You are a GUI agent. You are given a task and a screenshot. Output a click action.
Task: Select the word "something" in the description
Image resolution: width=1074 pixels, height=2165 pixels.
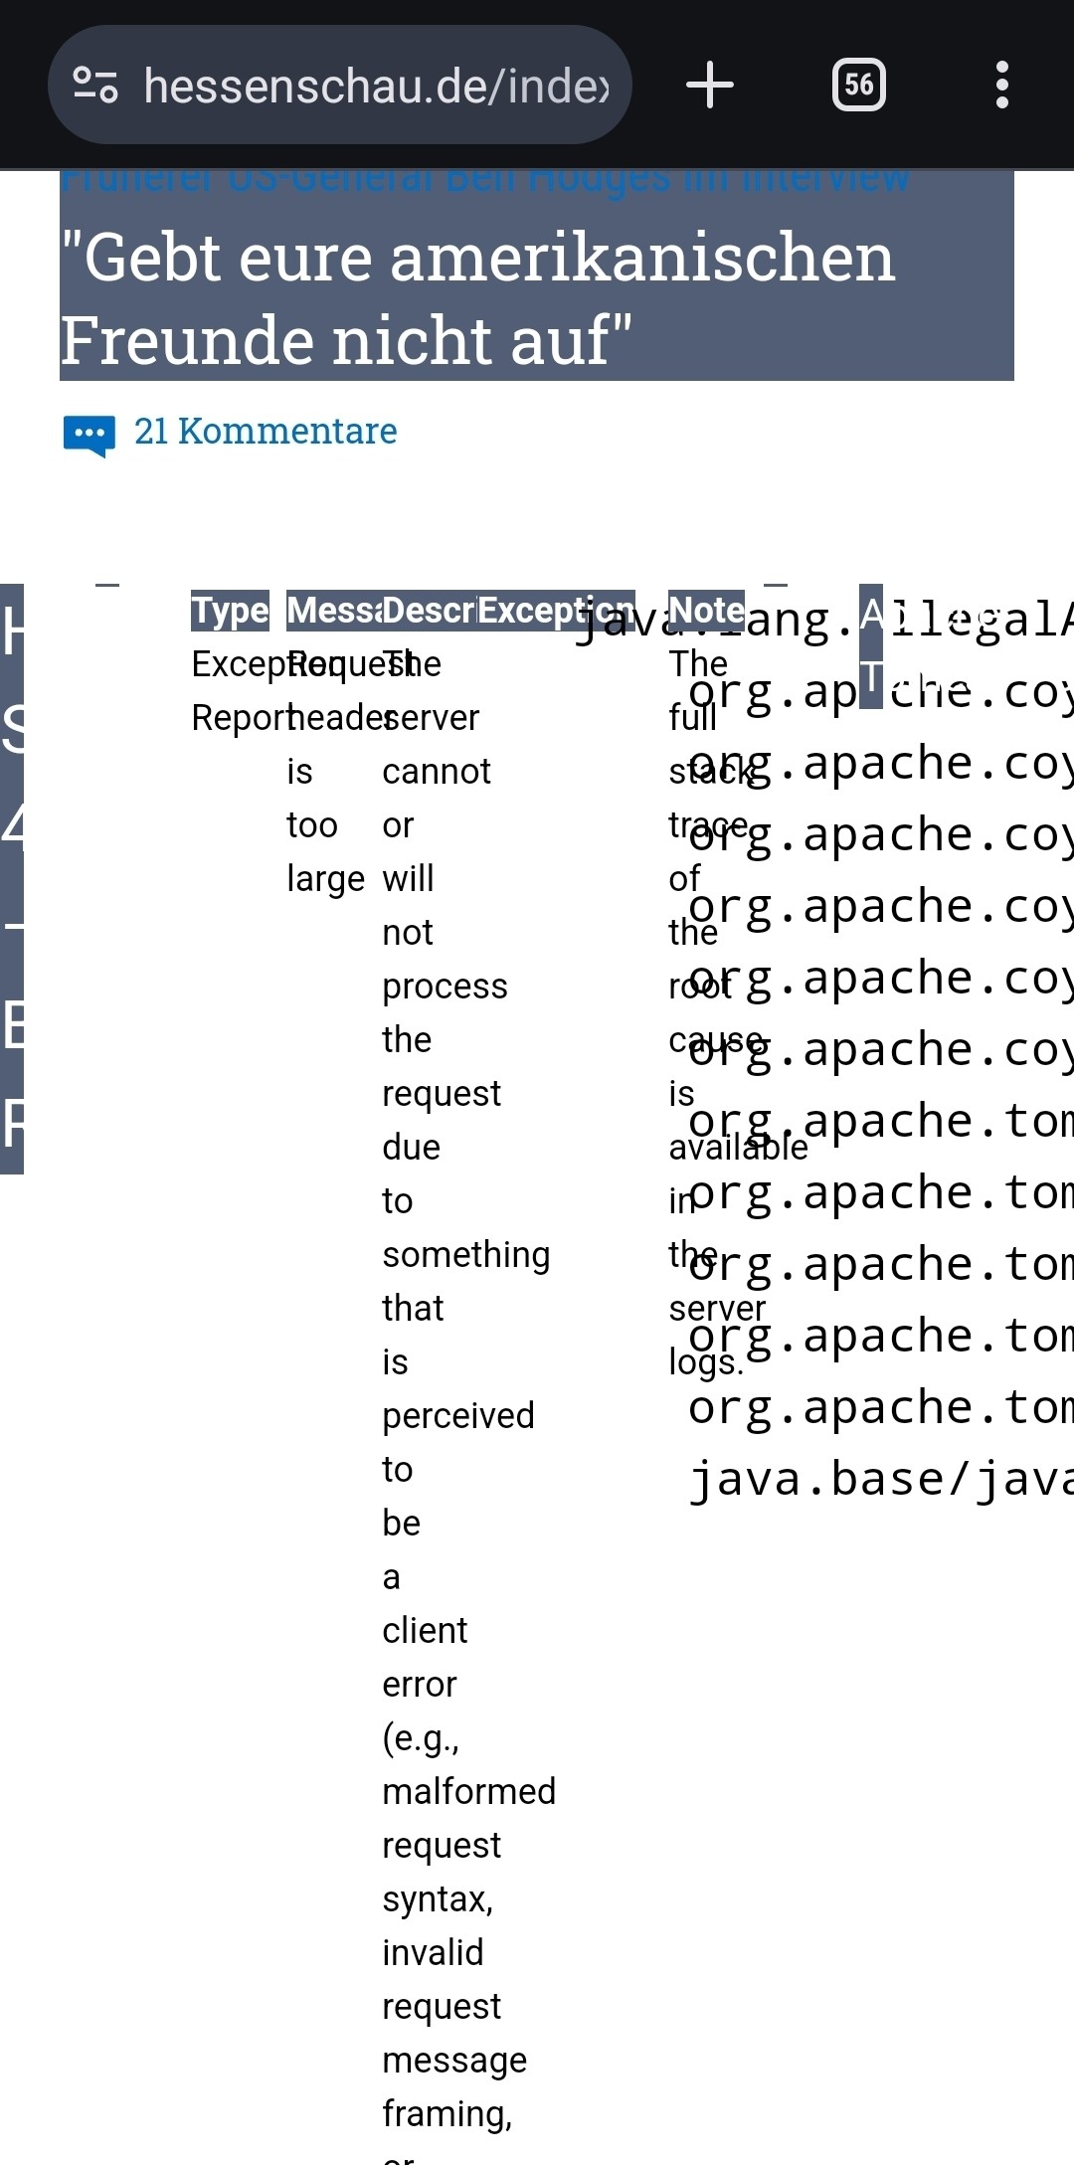465,1255
